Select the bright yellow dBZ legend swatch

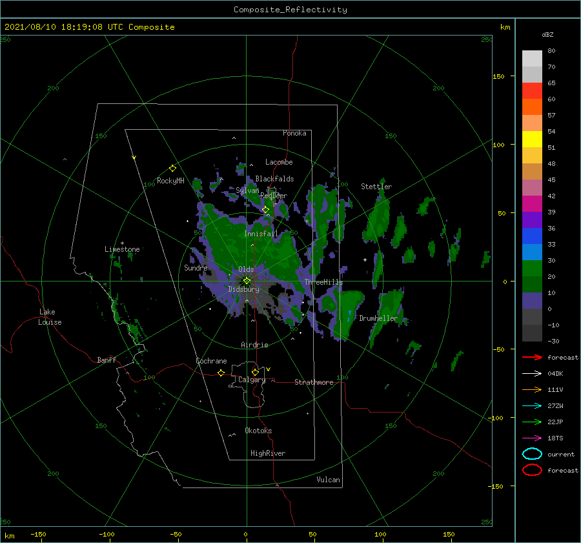[x=532, y=139]
